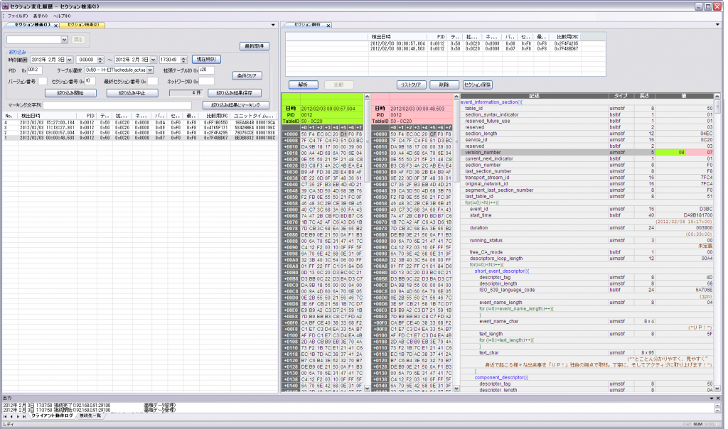728x429 pixels.
Task: Select result row 15:27:00.184
Action: pos(140,122)
